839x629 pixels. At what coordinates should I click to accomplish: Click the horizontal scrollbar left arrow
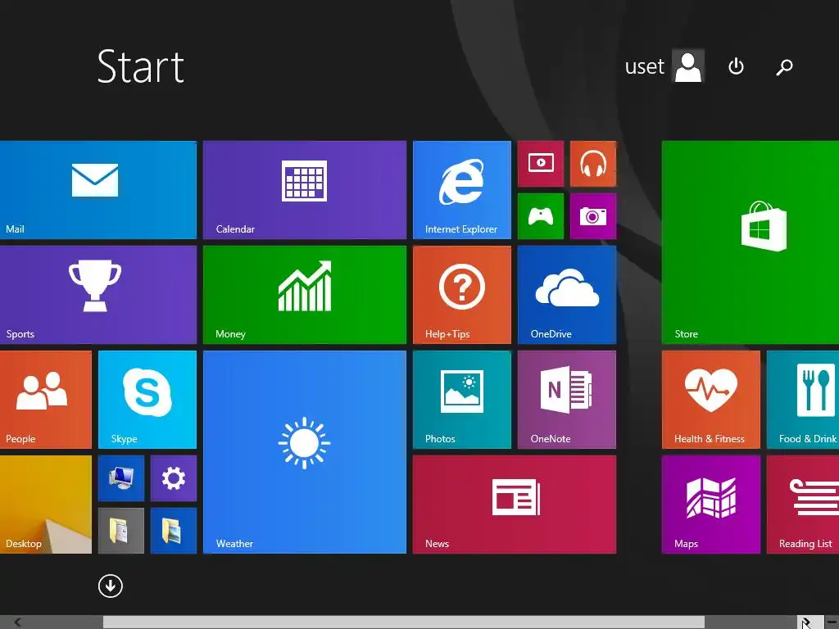(18, 622)
